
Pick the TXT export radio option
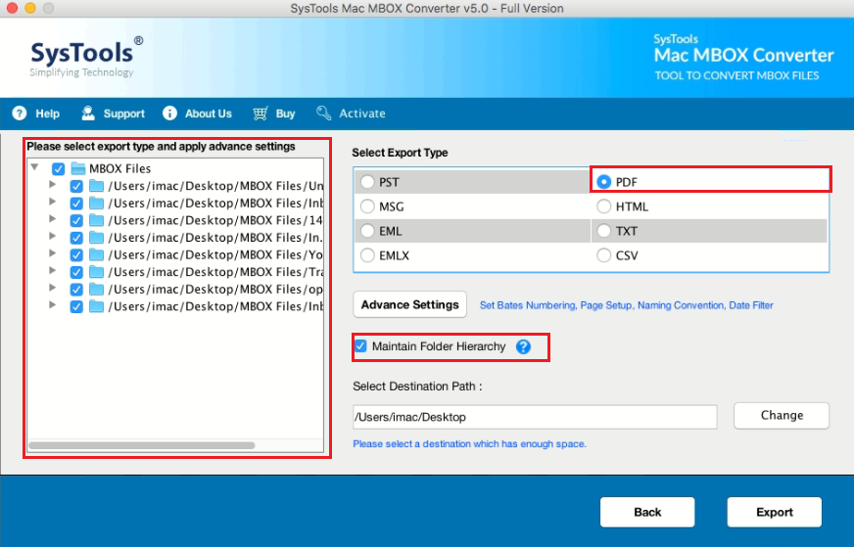603,231
